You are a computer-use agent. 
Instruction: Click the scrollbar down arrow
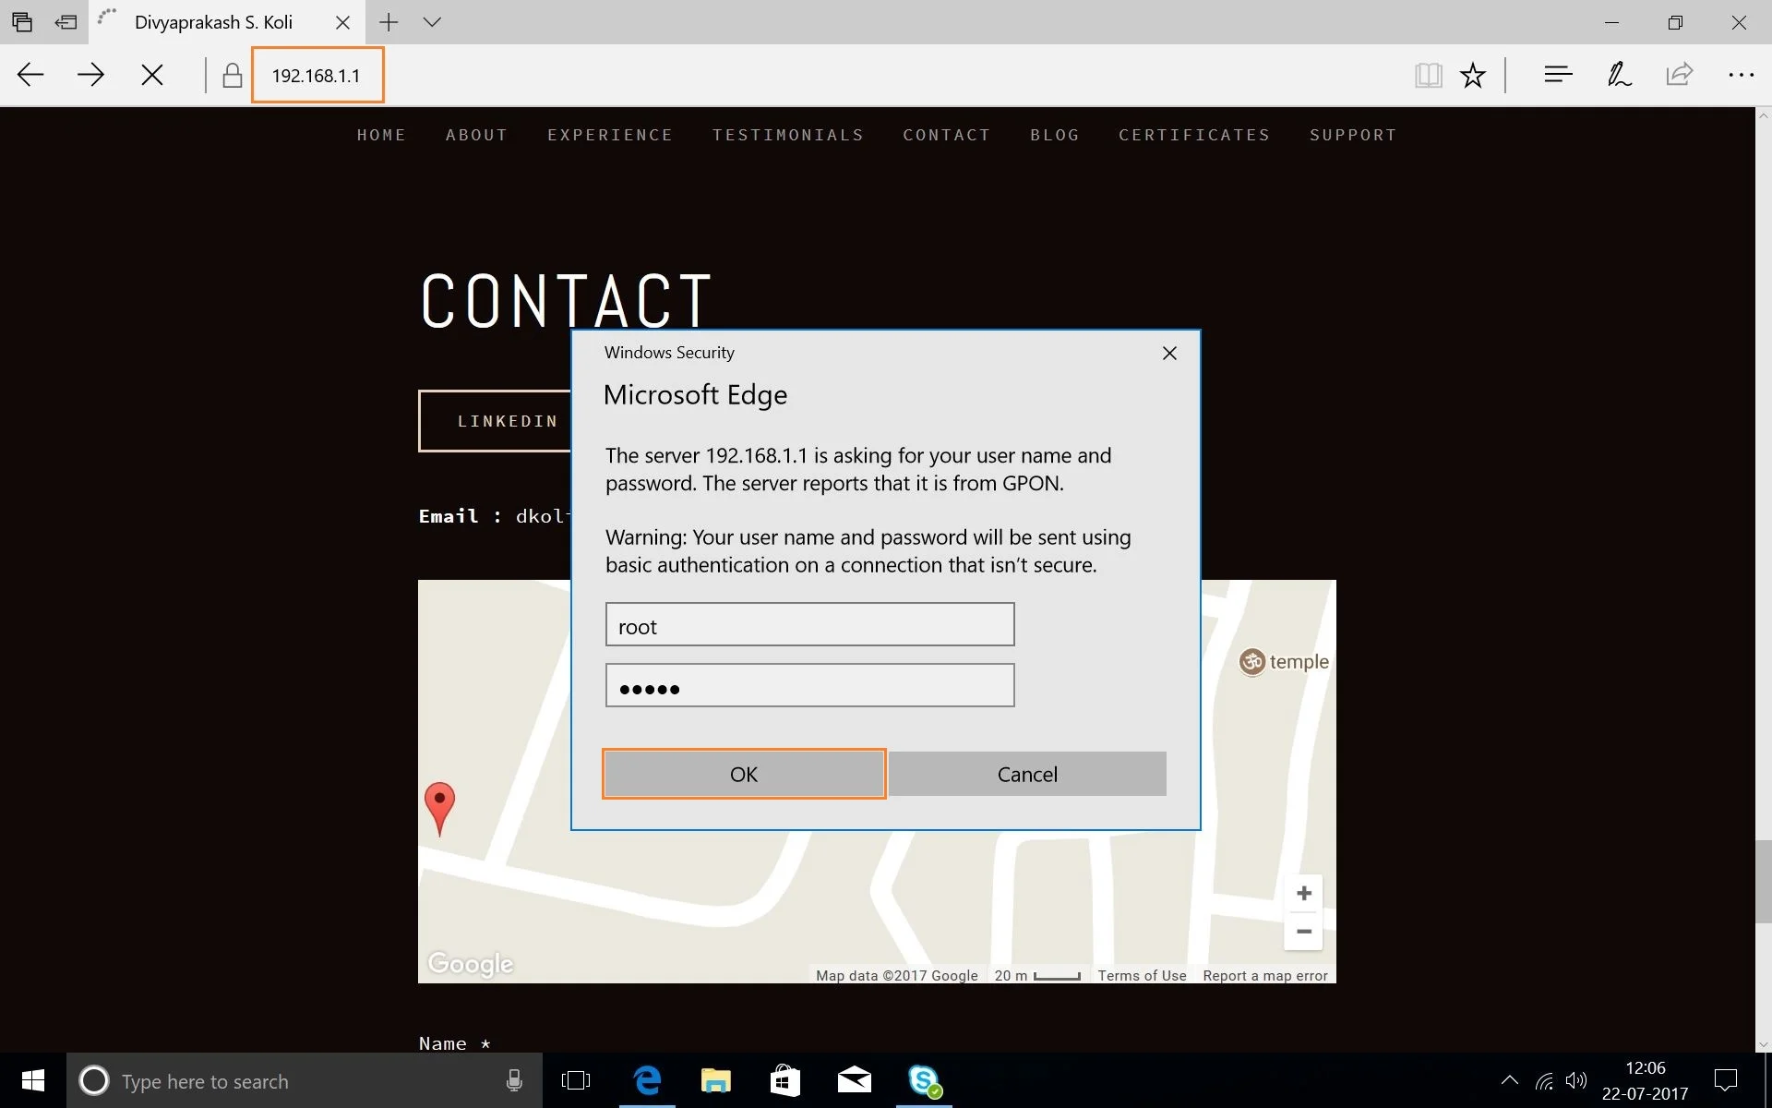click(x=1763, y=1044)
